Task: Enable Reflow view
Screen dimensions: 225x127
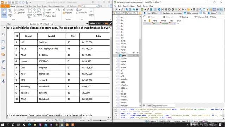Action: point(39,12)
